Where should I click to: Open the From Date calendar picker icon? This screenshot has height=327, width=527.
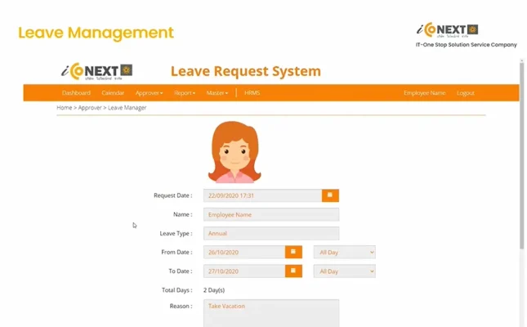tap(293, 252)
